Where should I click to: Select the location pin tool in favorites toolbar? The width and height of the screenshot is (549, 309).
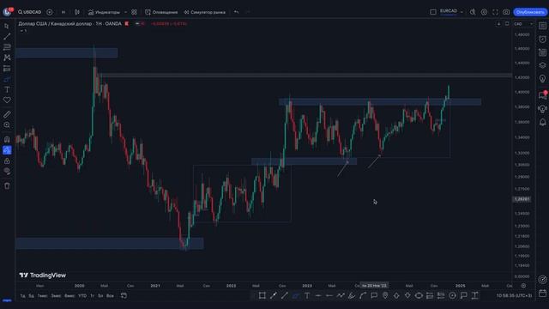tap(385, 295)
